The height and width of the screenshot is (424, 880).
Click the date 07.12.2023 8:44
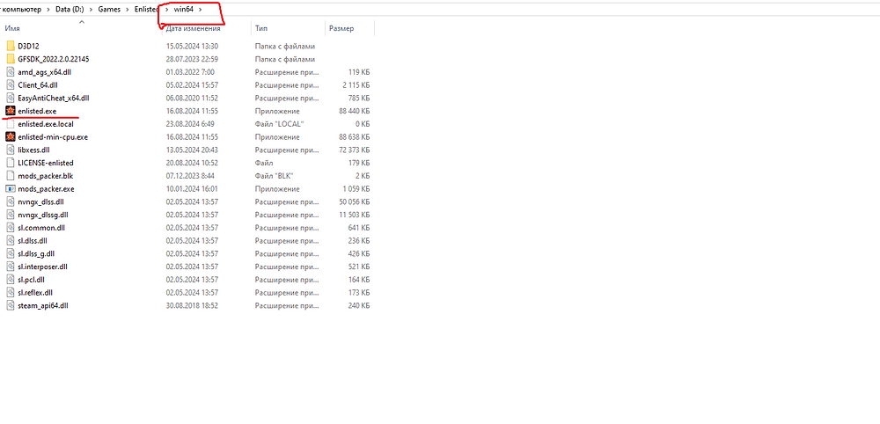(190, 176)
